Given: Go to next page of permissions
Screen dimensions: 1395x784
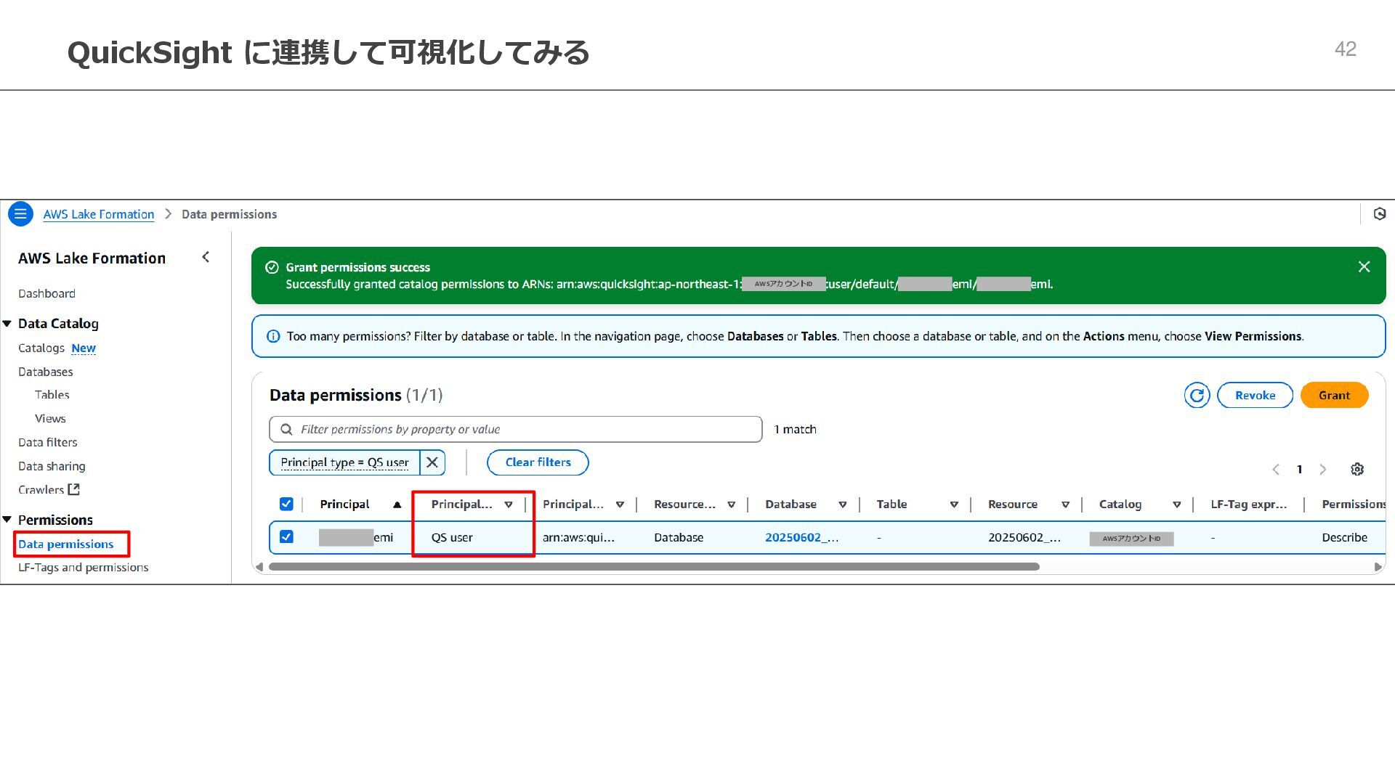Looking at the screenshot, I should pos(1323,470).
